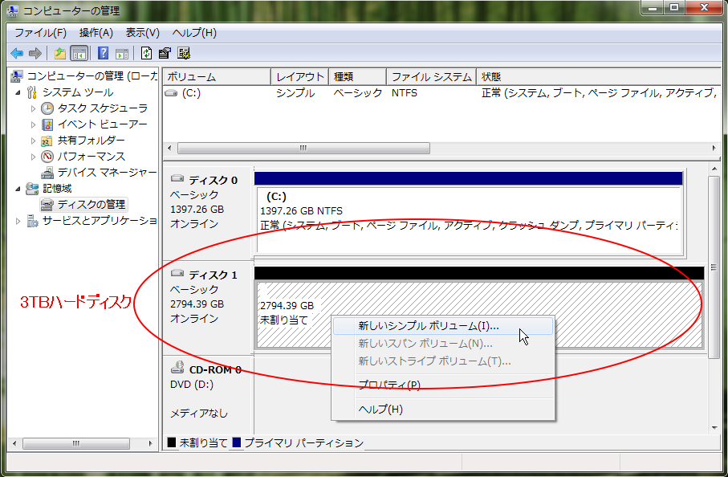The width and height of the screenshot is (728, 477).
Task: Expand the タスク スケジューラ tree node
Action: pyautogui.click(x=34, y=108)
